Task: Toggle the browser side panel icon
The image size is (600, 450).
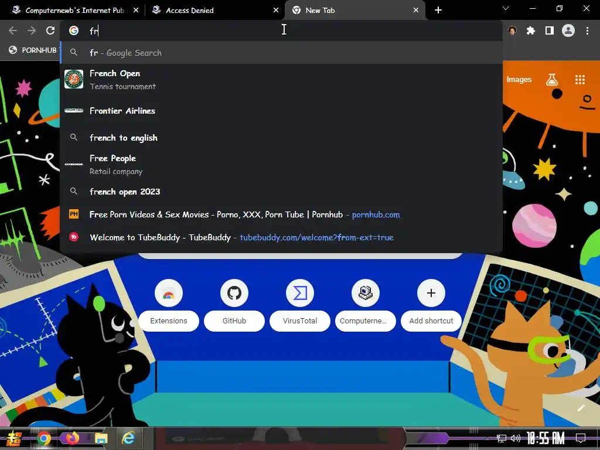Action: coord(550,30)
